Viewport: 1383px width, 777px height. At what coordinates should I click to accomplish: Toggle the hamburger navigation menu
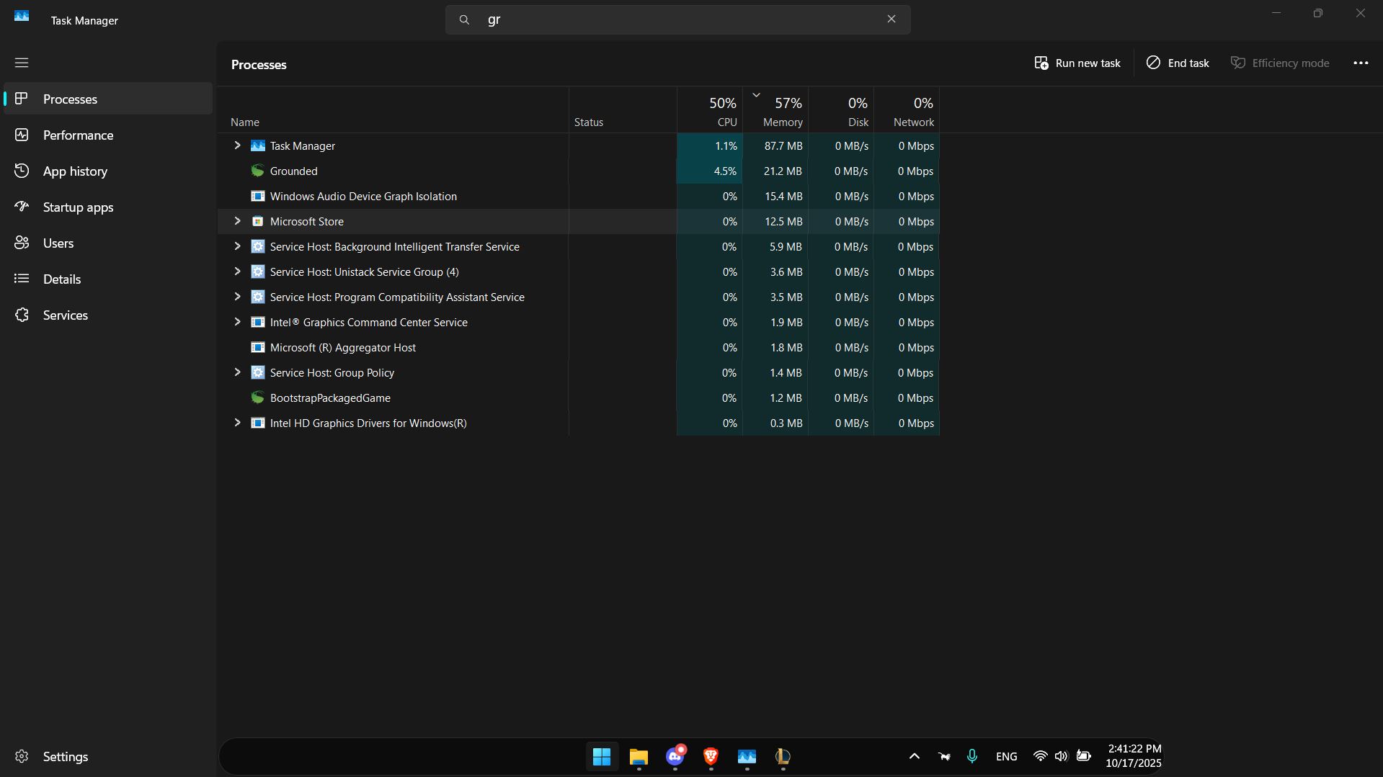coord(22,63)
